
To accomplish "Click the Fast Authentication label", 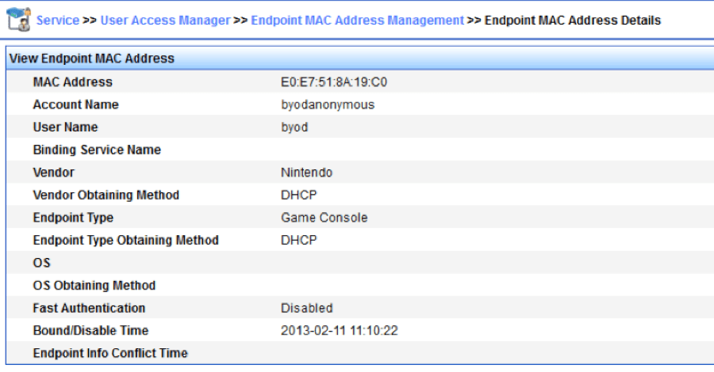I will [x=89, y=308].
